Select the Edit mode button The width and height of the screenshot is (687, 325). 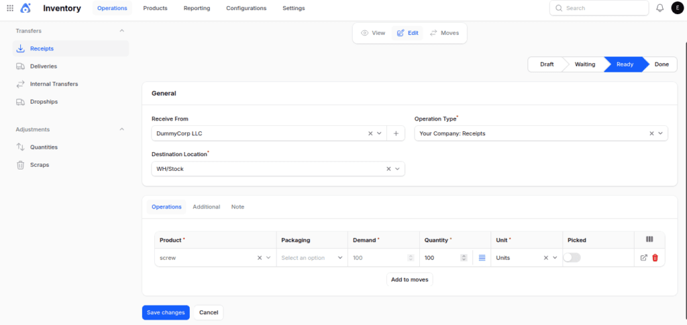pyautogui.click(x=407, y=33)
